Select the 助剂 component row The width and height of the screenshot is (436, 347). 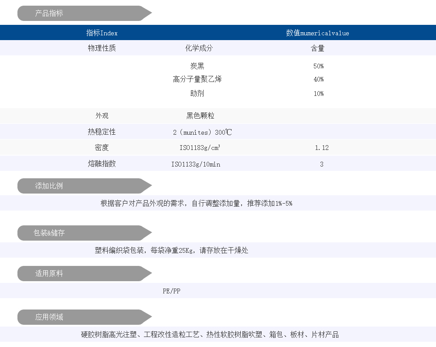coord(197,93)
